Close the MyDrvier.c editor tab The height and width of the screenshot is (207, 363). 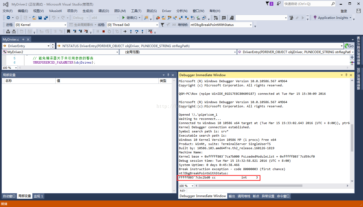click(28, 39)
